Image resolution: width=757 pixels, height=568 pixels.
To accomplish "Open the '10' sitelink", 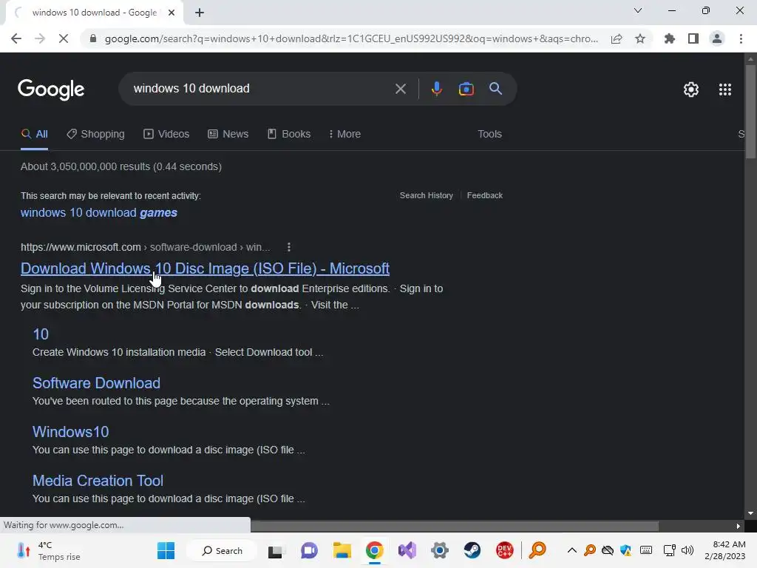I will point(41,334).
